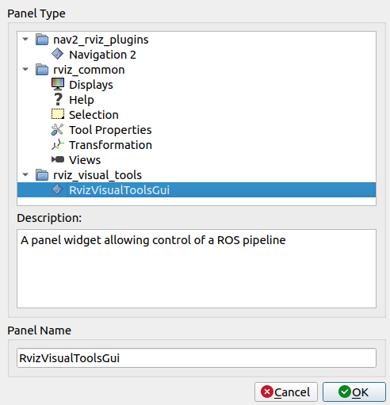
Task: Click the Views camera icon
Action: click(x=58, y=159)
